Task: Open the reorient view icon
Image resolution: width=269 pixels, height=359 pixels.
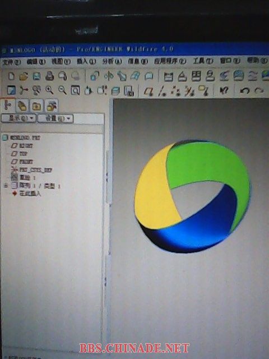Action: click(89, 90)
